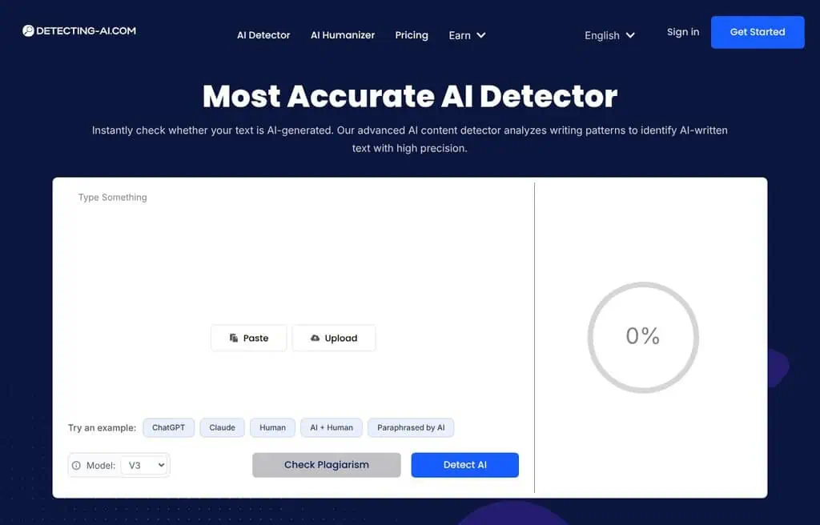Expand the Earn dropdown menu
The height and width of the screenshot is (525, 820).
point(467,35)
